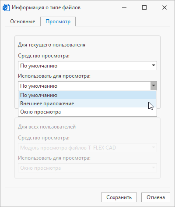175x207 pixels.
Task: Click the arrow of the first По умолчанию dropdown
Action: (154, 65)
